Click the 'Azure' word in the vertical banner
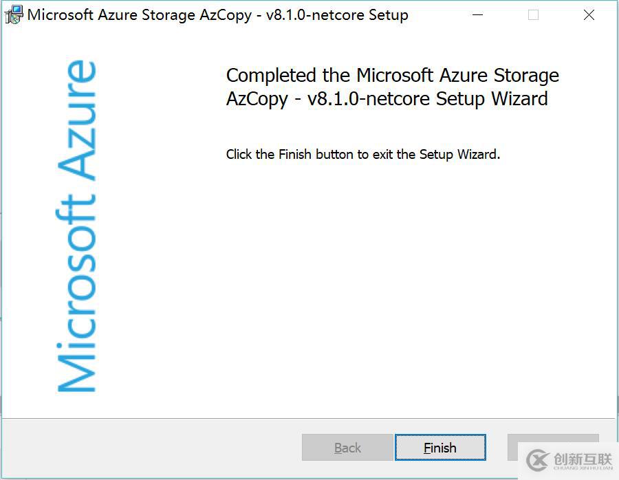This screenshot has height=480, width=619. [77, 120]
